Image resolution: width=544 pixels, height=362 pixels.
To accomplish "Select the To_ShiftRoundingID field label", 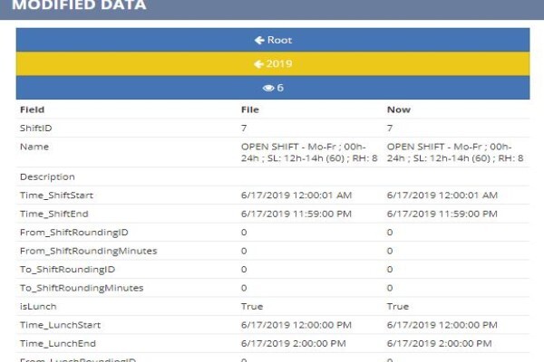I will tap(67, 270).
